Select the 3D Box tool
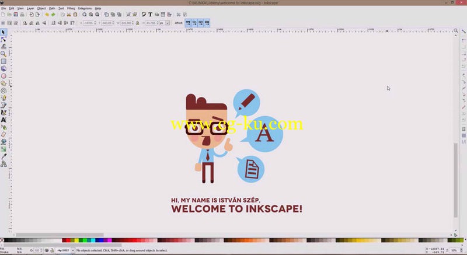 click(4, 68)
